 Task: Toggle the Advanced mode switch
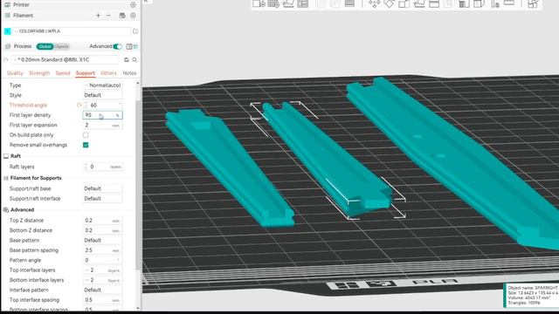pyautogui.click(x=117, y=46)
